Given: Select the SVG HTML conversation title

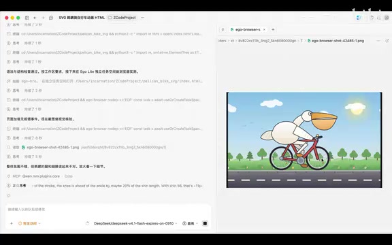Looking at the screenshot, I should [x=82, y=18].
